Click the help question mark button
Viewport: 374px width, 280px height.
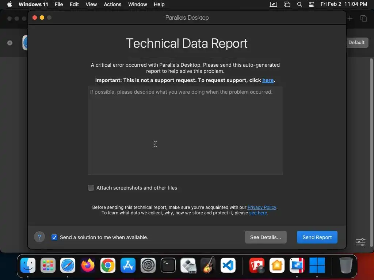39,237
